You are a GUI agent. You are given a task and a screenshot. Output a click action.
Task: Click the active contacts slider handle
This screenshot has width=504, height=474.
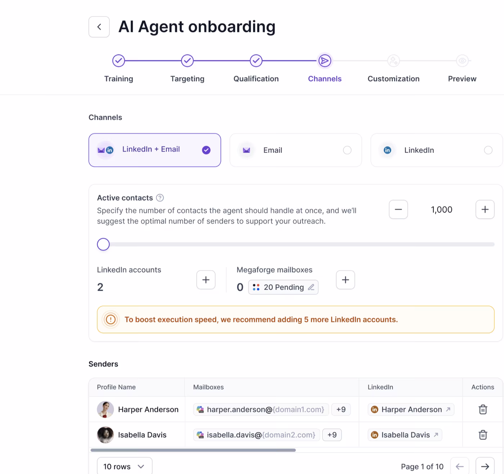[103, 244]
